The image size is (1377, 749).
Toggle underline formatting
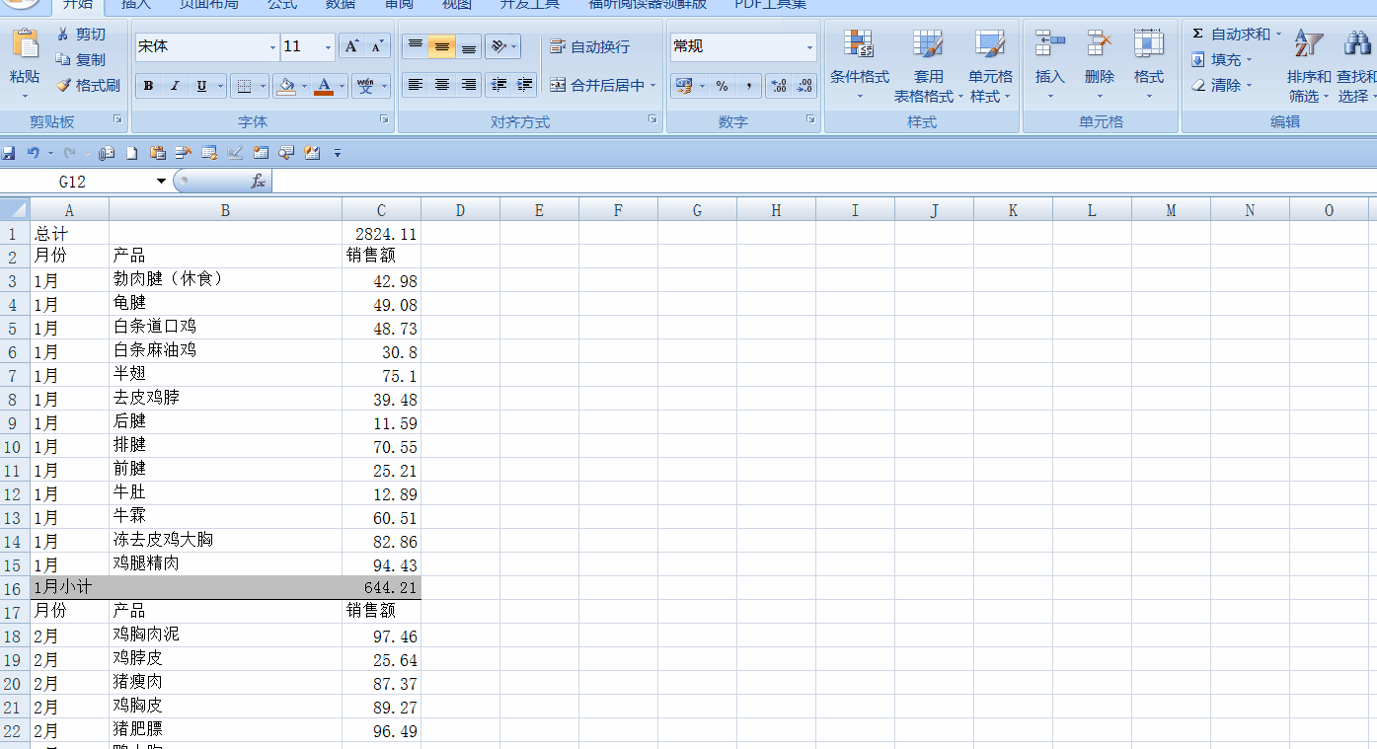pyautogui.click(x=201, y=86)
